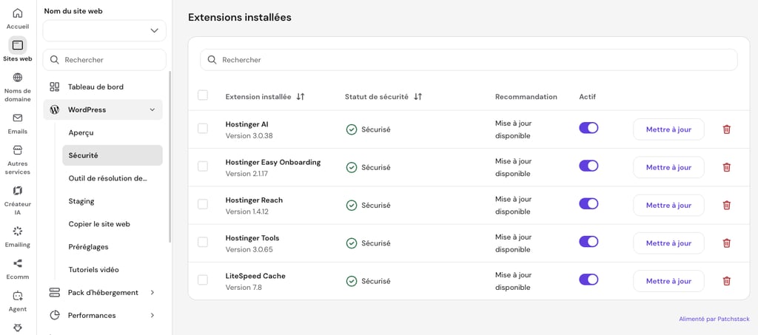
Task: Open the Emails envelope icon
Action: click(18, 118)
